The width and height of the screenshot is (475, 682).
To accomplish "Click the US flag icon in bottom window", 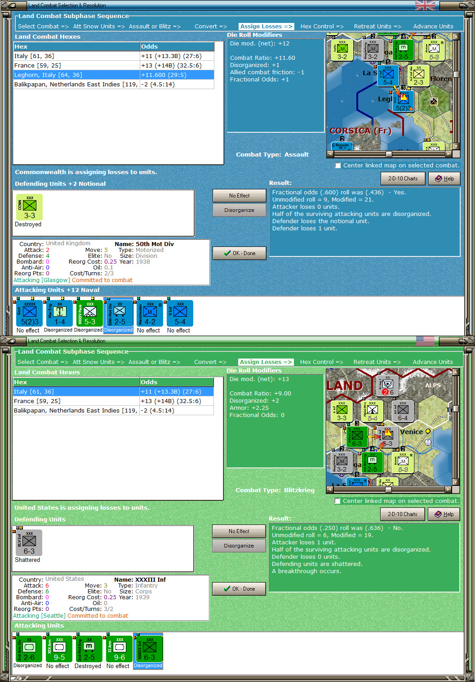I will [x=425, y=341].
